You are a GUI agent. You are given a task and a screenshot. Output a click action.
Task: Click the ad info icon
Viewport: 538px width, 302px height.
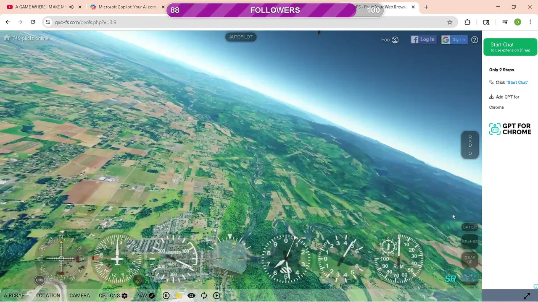(x=535, y=286)
